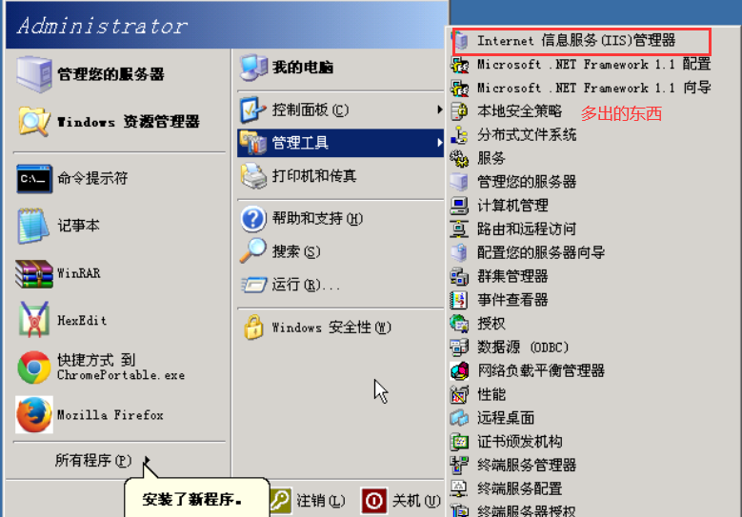
Task: Open 我的电脑
Action: (340, 68)
